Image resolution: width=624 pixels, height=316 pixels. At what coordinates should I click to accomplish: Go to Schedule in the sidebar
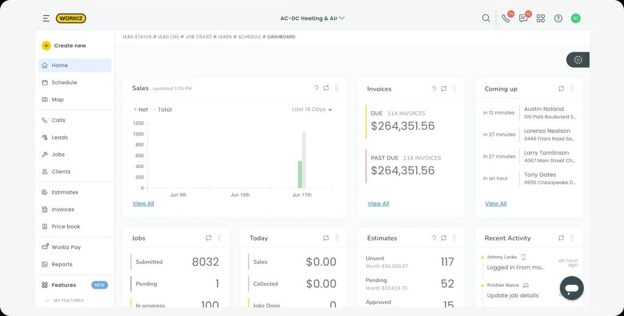pyautogui.click(x=64, y=82)
